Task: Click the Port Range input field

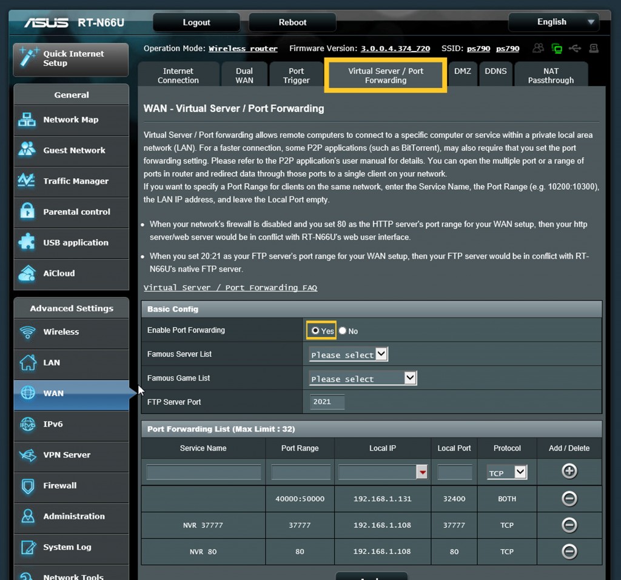Action: [301, 472]
